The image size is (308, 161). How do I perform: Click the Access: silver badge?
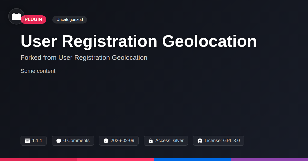click(x=169, y=141)
